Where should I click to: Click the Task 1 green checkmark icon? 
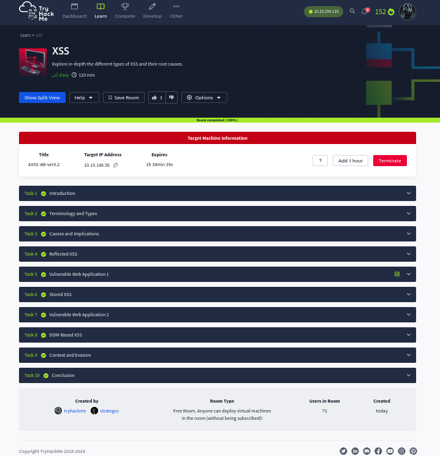click(44, 194)
